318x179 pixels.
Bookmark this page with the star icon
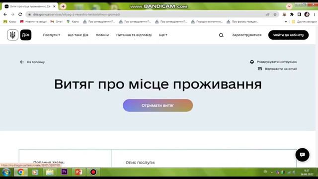pyautogui.click(x=275, y=14)
